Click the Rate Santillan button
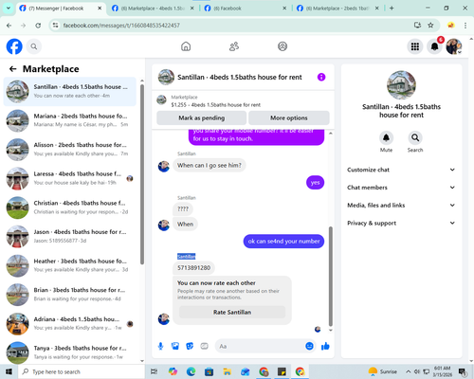The height and width of the screenshot is (379, 474). pos(232,312)
